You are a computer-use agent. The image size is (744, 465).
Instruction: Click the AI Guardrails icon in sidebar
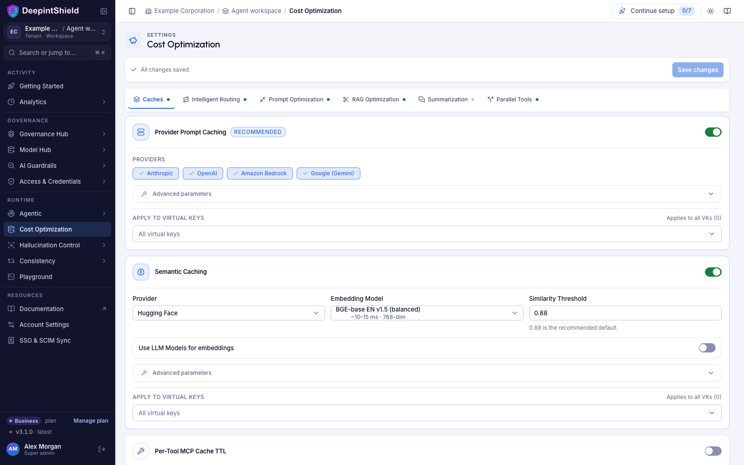click(x=11, y=166)
